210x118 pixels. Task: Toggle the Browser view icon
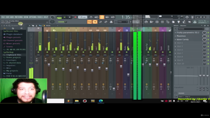pyautogui.click(x=168, y=22)
